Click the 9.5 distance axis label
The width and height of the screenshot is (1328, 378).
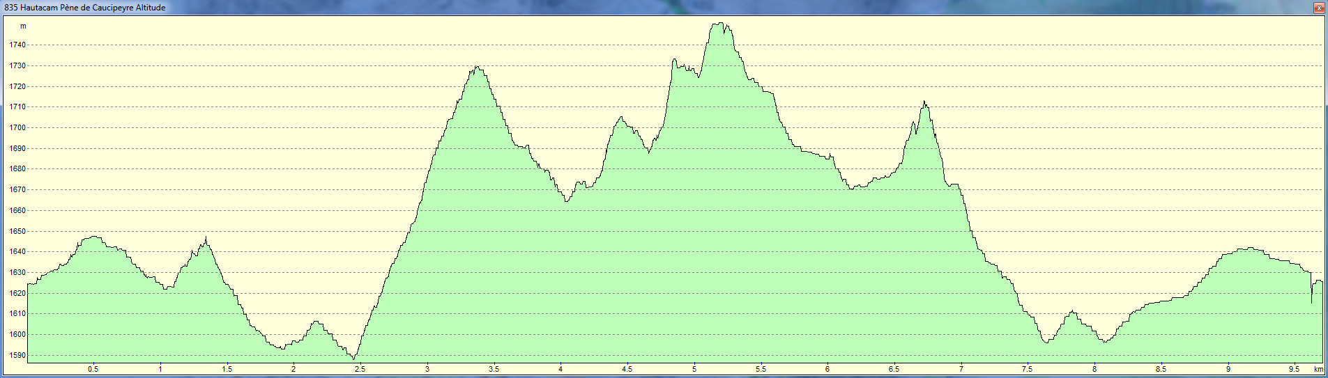[x=1294, y=369]
